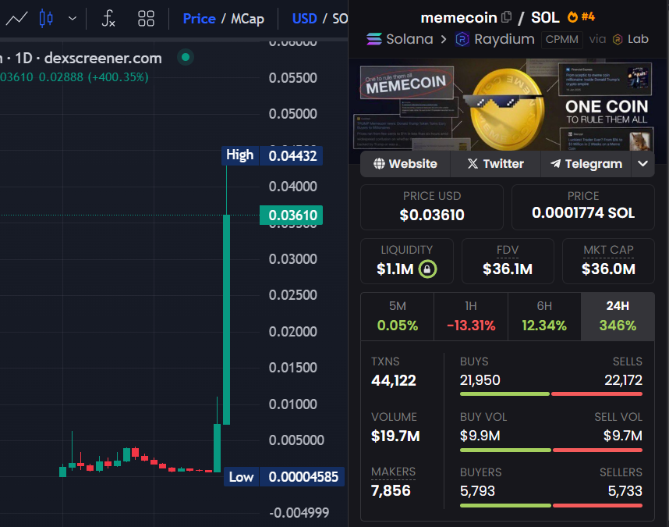Open the Raydium DEX link

pos(504,39)
